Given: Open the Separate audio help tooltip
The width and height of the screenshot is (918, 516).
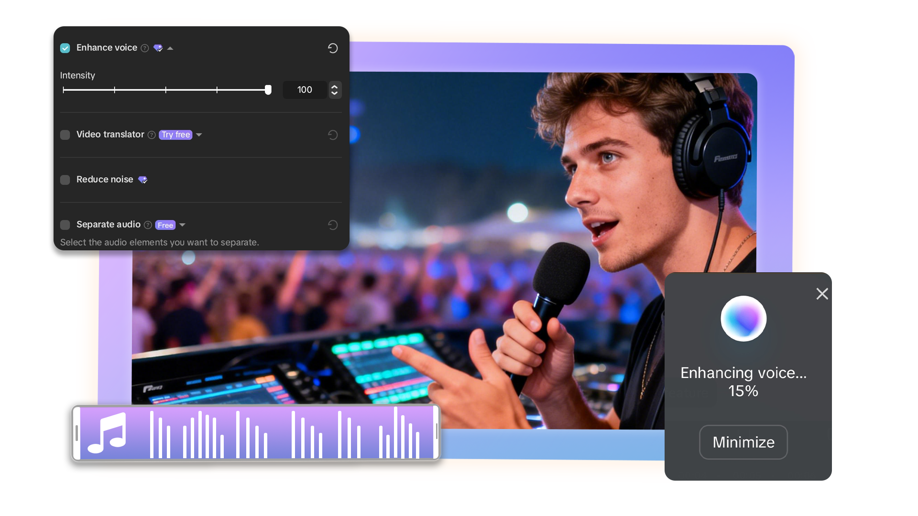Looking at the screenshot, I should coord(148,225).
